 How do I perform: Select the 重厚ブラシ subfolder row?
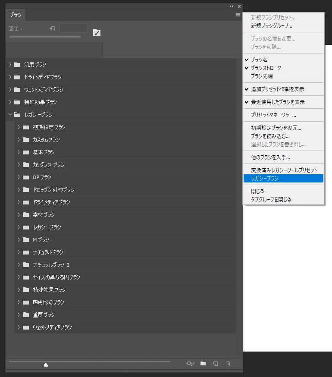(125, 314)
